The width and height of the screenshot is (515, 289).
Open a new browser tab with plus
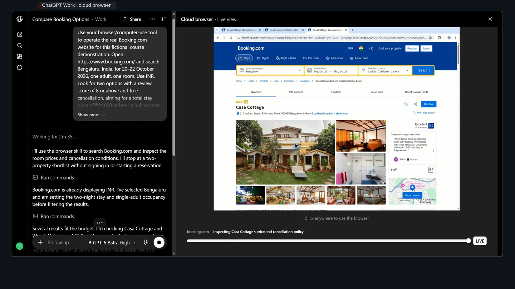[352, 30]
